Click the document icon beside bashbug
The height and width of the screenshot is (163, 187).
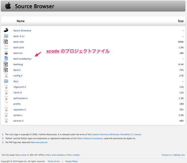[6, 64]
